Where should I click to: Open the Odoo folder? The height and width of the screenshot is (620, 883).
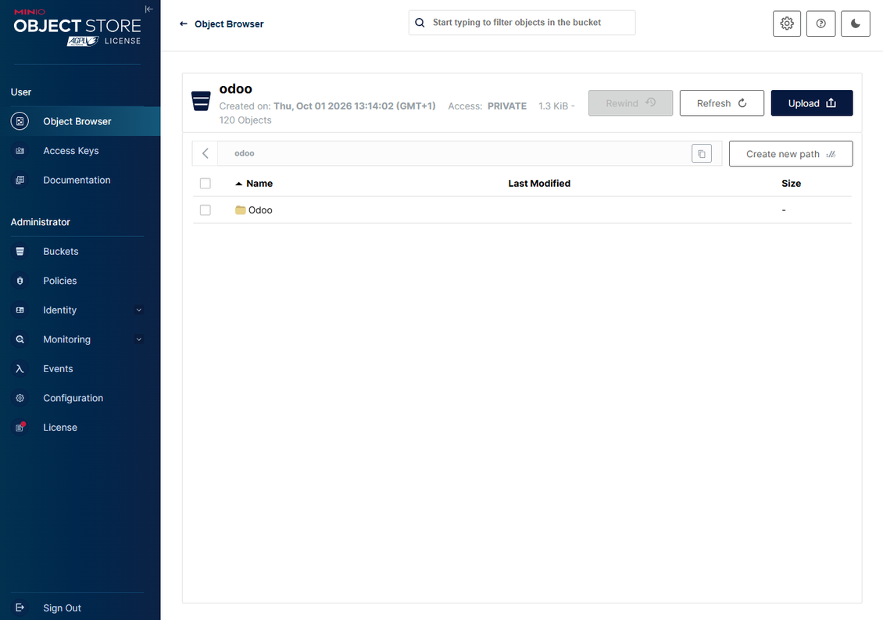tap(260, 210)
